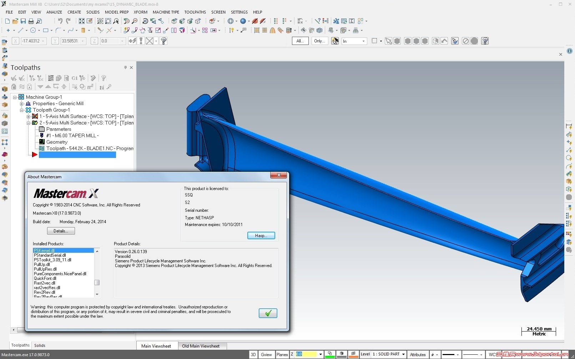Select the Create Rectangle tool

[46, 30]
